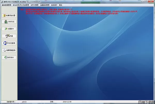Open the 前台收银/积分兑换管理 menu
This screenshot has height=104, width=155.
coord(21,5)
